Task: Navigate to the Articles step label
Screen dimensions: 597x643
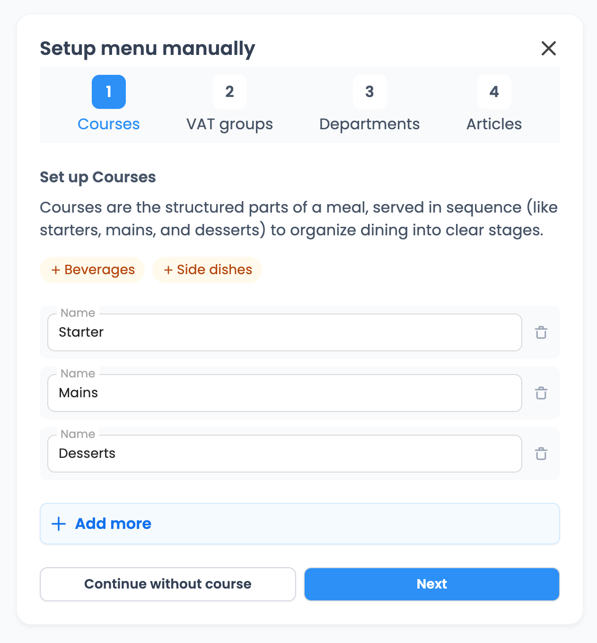Action: 494,124
